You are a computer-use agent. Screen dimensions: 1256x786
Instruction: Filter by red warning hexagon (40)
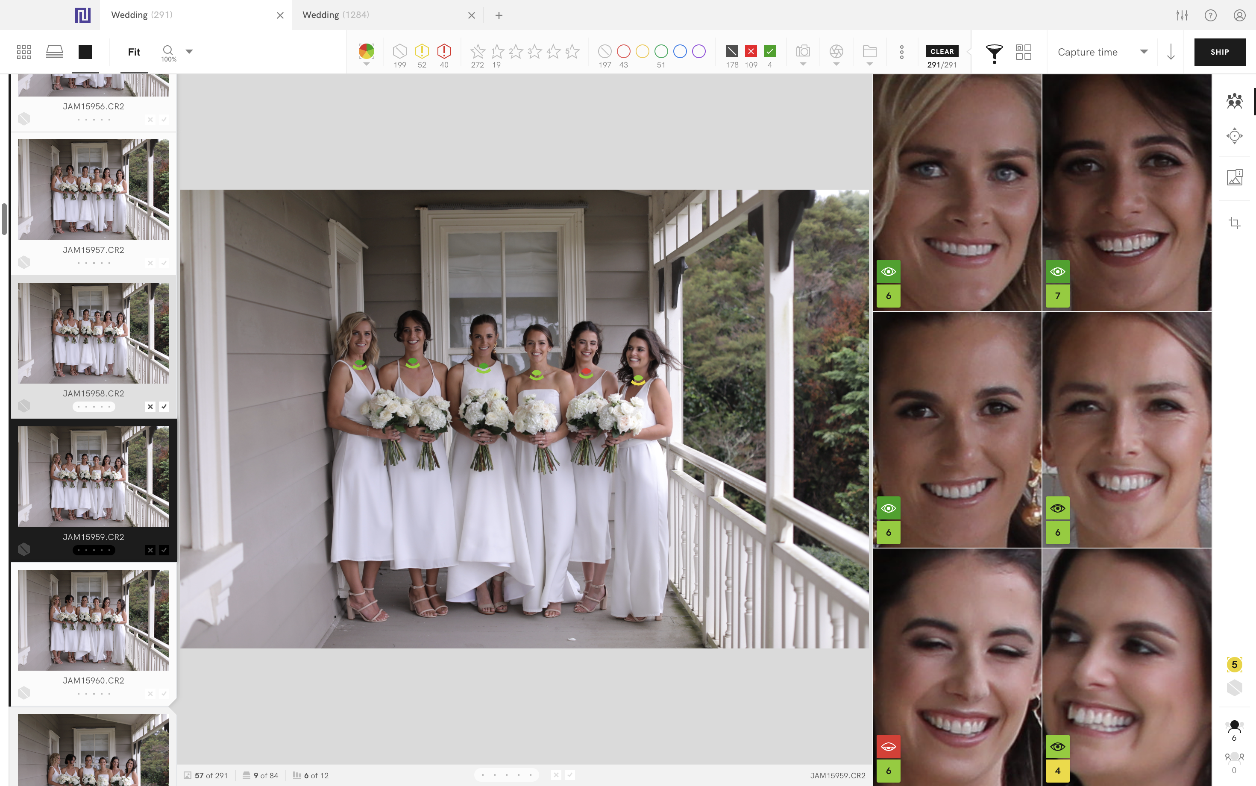pyautogui.click(x=444, y=51)
